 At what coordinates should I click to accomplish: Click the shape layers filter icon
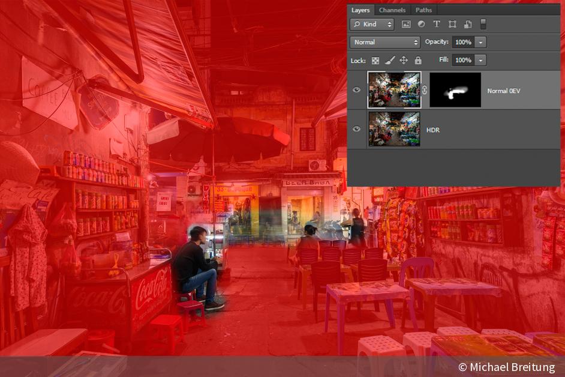click(x=452, y=24)
